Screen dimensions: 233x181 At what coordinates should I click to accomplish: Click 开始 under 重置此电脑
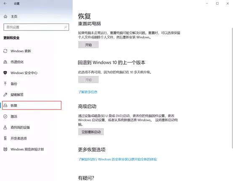click(x=88, y=45)
